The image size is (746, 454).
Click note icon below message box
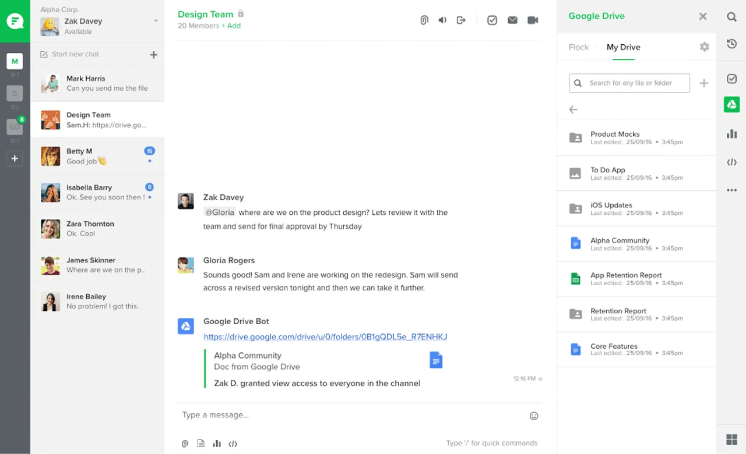(201, 444)
